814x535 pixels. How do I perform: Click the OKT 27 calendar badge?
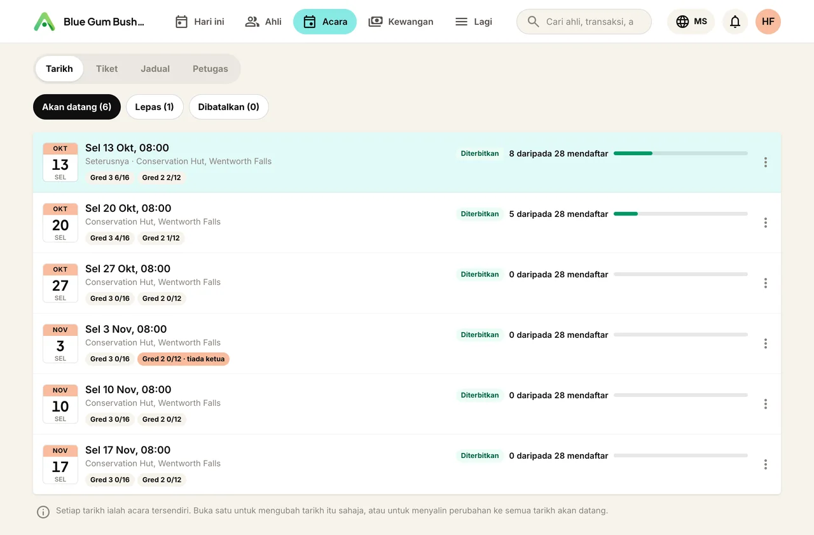tap(60, 283)
